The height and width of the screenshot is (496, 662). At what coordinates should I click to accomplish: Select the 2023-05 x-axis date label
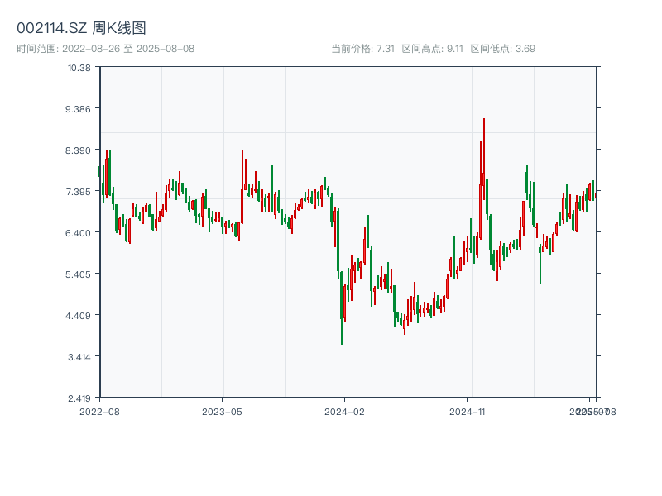[x=222, y=411]
